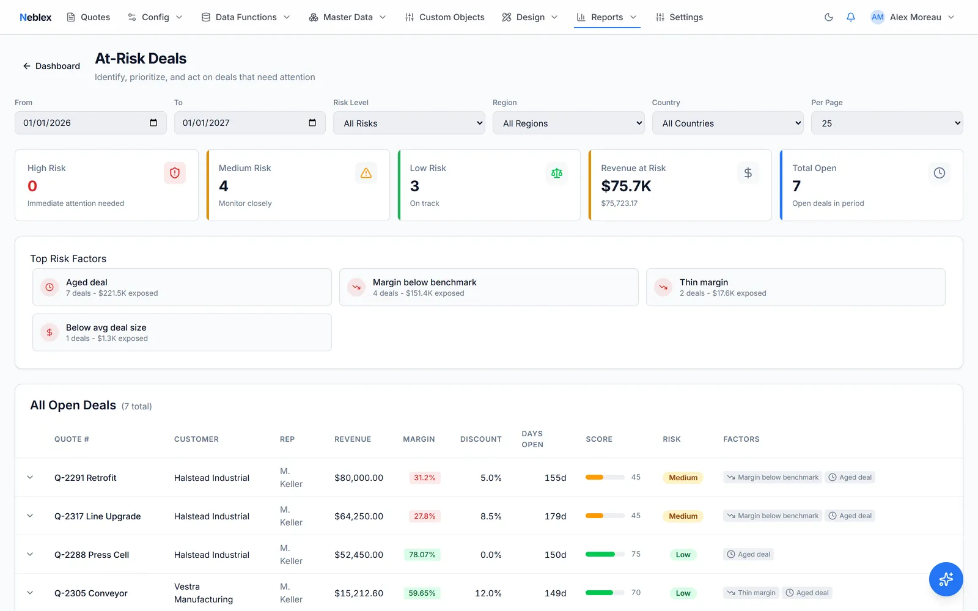Screen dimensions: 978x611
Task: Open the From date calendar picker
Action: tap(153, 123)
